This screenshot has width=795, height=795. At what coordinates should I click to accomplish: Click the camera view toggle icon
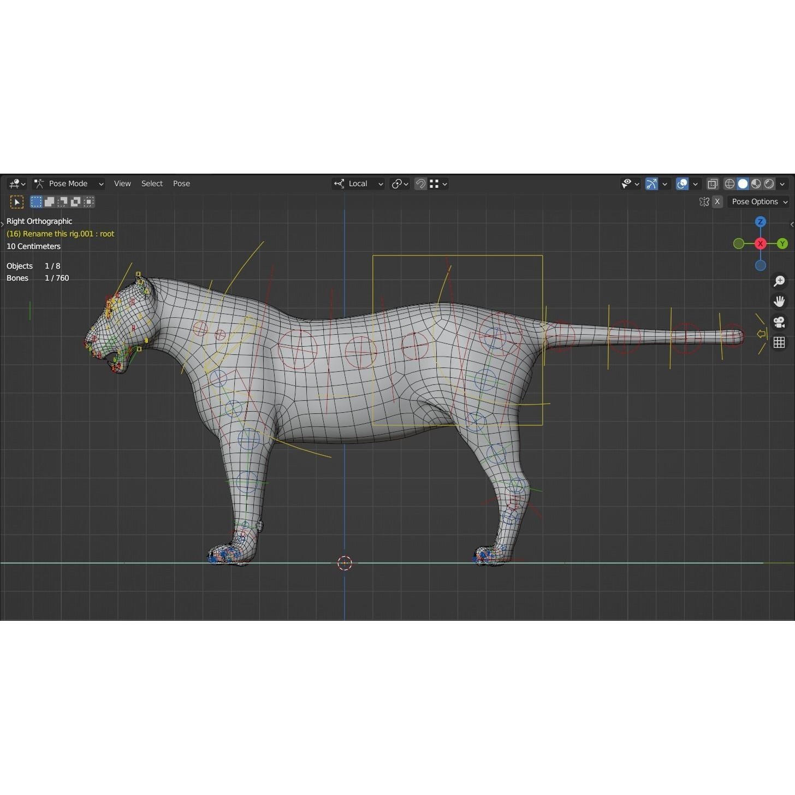point(779,322)
